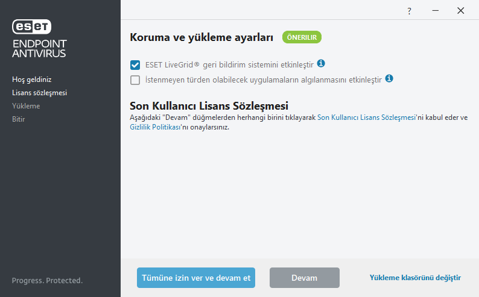
Task: Enable detection of potentially unwanted applications checkbox
Action: pos(135,80)
